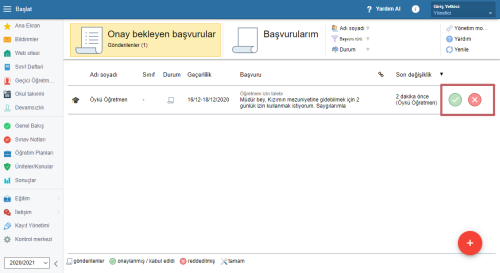Open Bildirimler envelope icon
500x273 pixels.
click(7, 39)
